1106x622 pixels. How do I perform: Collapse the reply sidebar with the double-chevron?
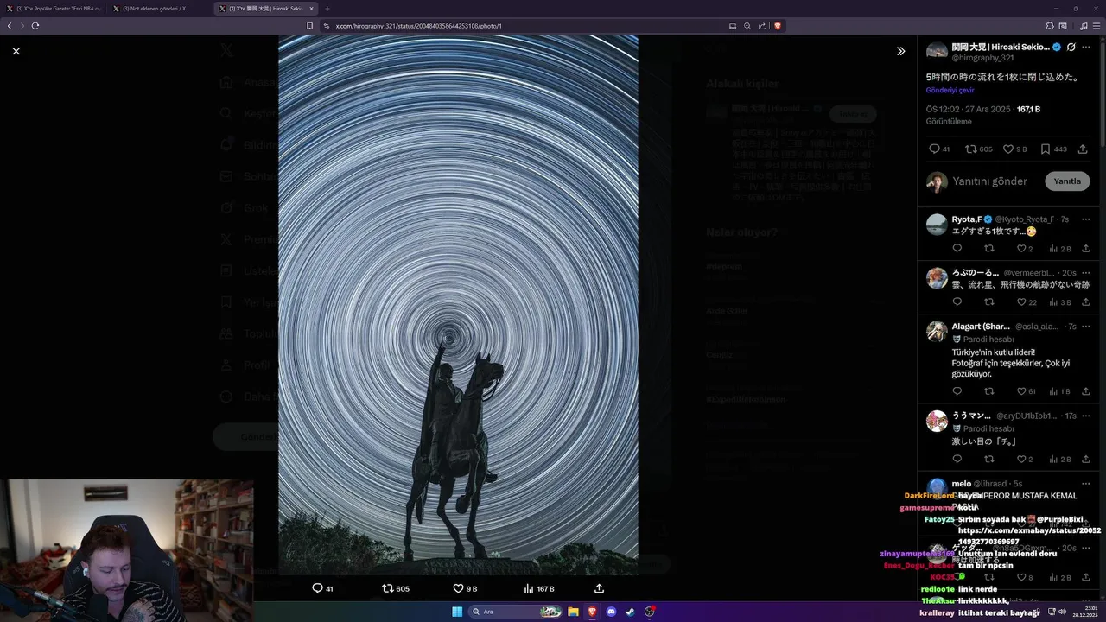(x=900, y=51)
